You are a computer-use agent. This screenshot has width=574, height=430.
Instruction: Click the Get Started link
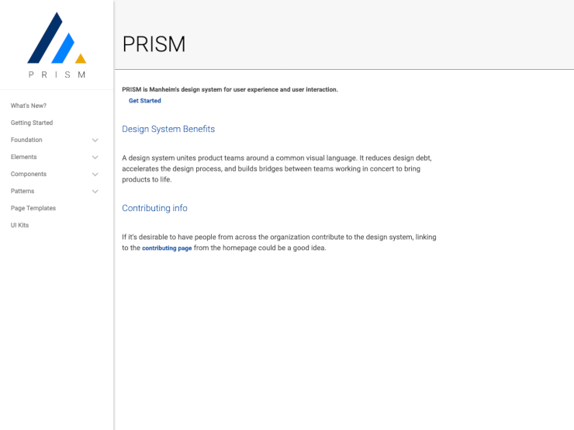click(x=145, y=101)
